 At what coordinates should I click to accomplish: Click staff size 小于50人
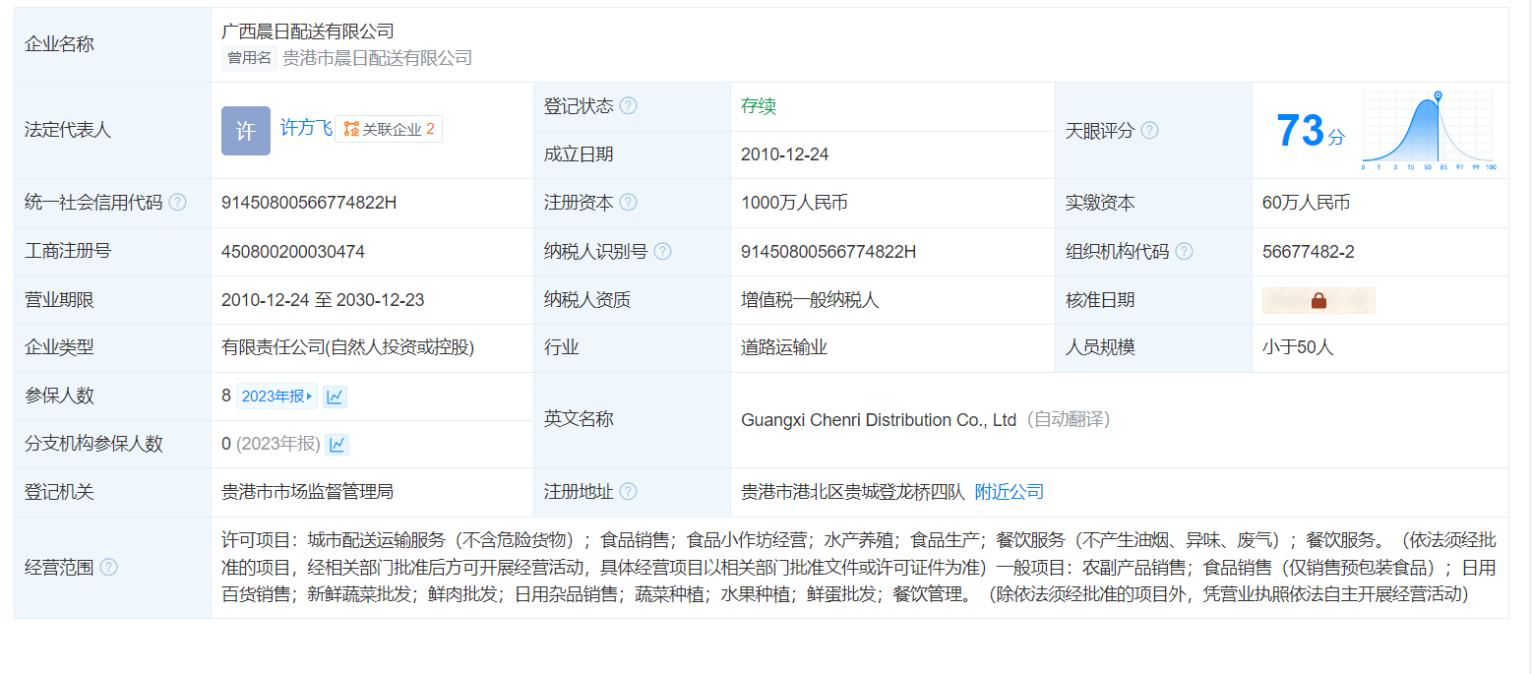pos(1298,347)
